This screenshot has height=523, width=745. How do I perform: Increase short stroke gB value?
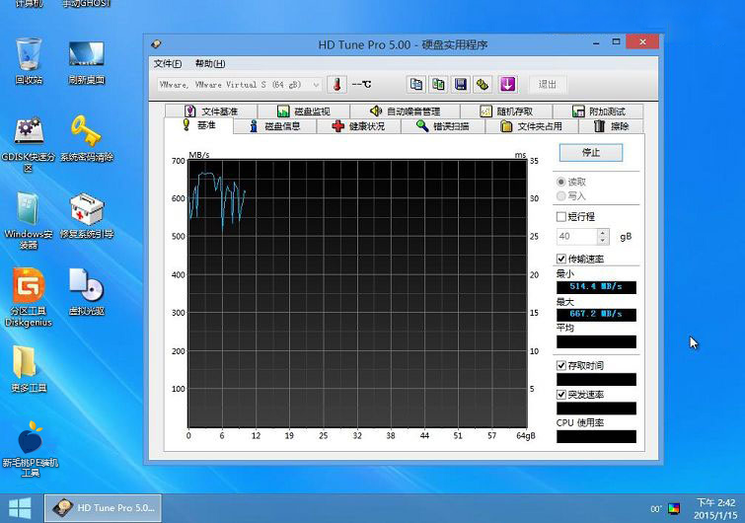(603, 232)
